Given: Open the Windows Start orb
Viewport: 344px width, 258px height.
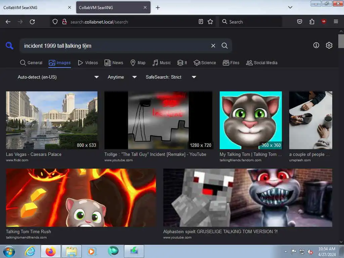Looking at the screenshot, I should coord(9,251).
